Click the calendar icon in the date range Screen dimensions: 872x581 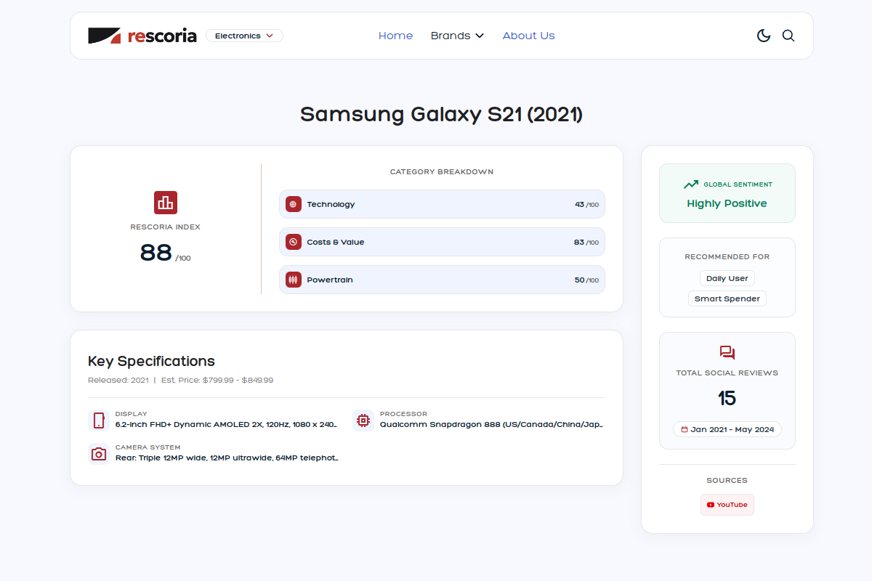click(685, 429)
